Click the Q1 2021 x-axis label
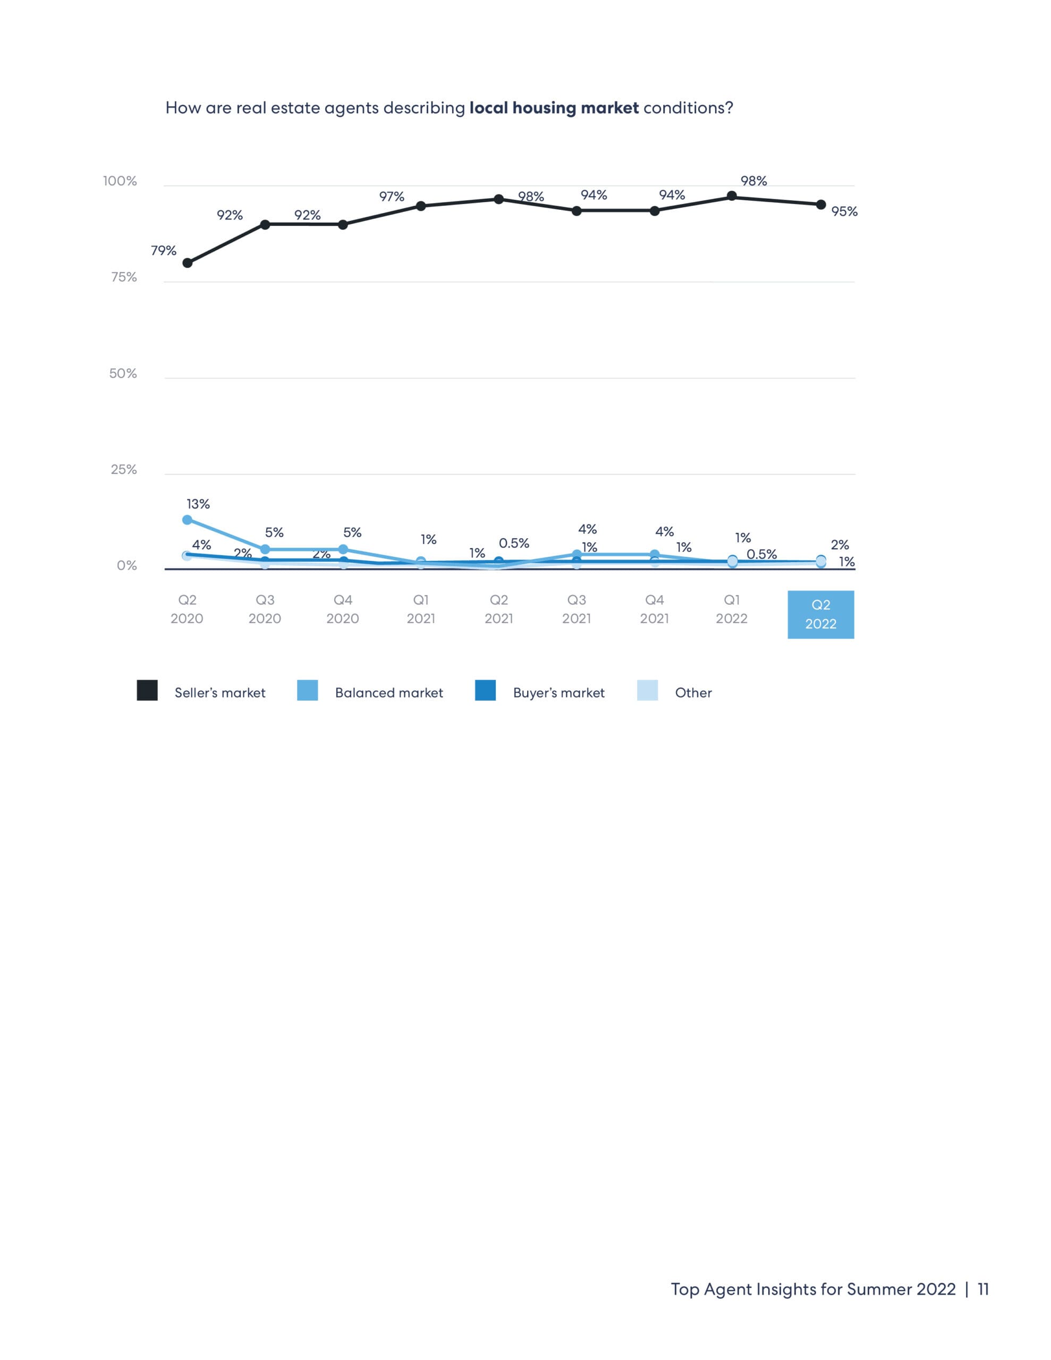This screenshot has height=1360, width=1051. coord(421,609)
